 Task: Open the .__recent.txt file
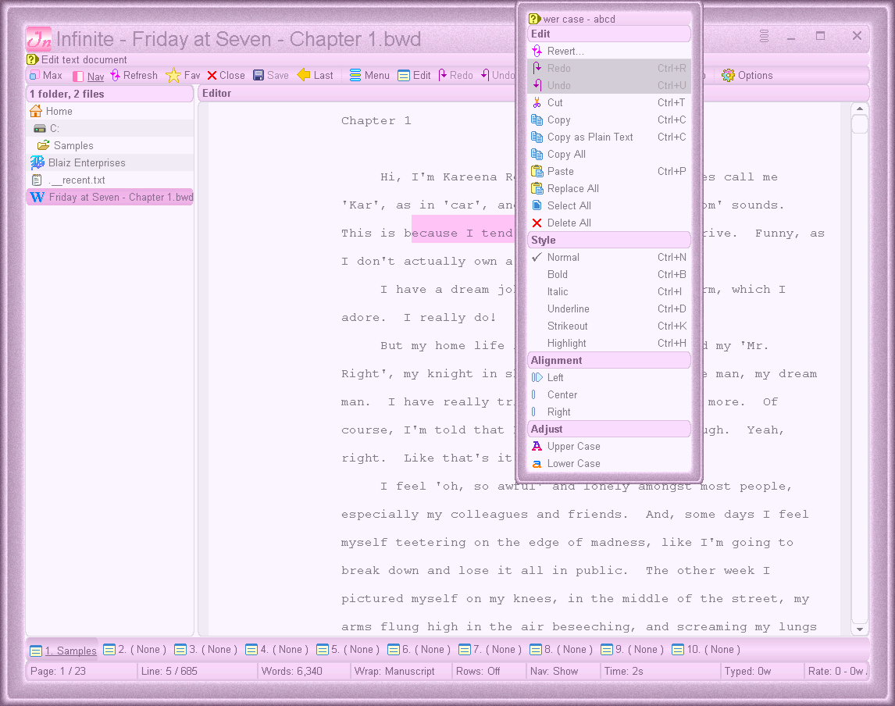tap(109, 180)
